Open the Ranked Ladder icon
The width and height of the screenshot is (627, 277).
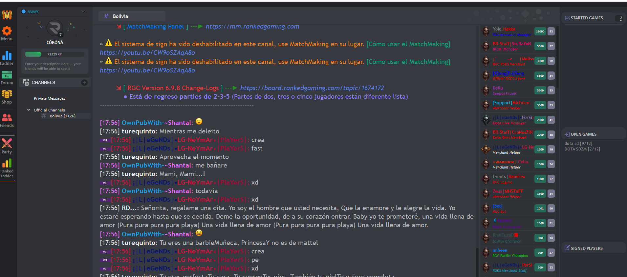coord(7,163)
